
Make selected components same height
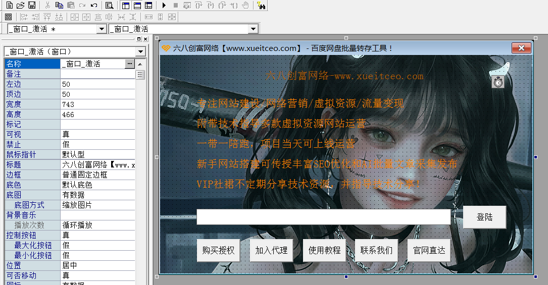pos(161,17)
